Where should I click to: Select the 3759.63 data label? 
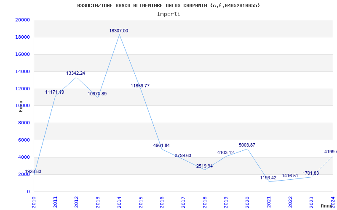click(183, 155)
